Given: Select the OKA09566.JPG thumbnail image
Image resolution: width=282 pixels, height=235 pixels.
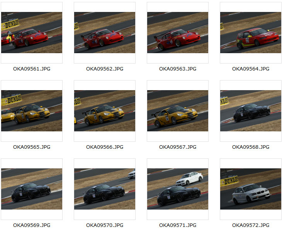Looking at the screenshot, I should pyautogui.click(x=105, y=111).
